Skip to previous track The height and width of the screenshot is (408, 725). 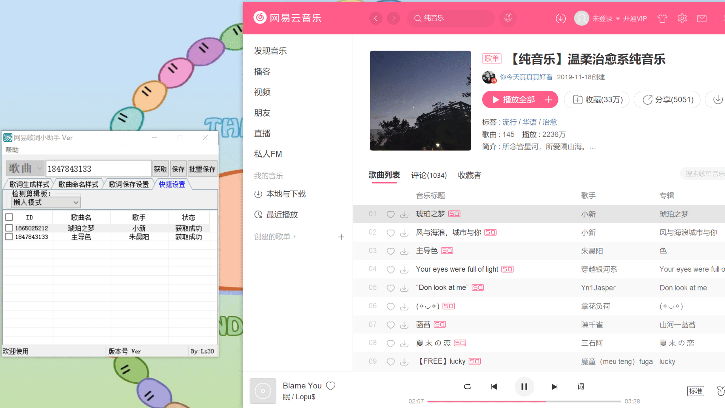point(494,386)
